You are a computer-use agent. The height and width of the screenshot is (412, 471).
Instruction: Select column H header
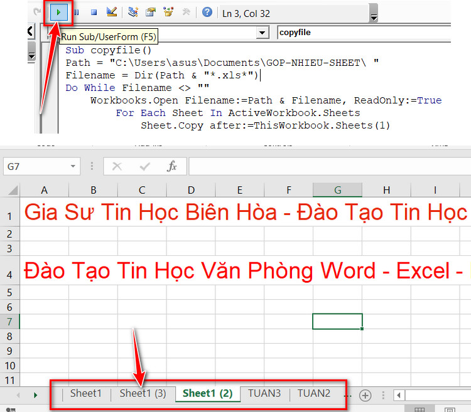[387, 190]
